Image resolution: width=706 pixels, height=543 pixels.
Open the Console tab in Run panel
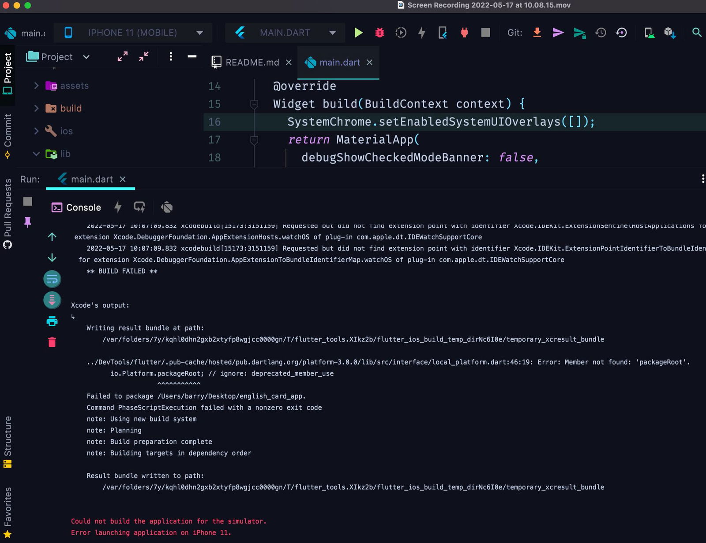pyautogui.click(x=76, y=208)
